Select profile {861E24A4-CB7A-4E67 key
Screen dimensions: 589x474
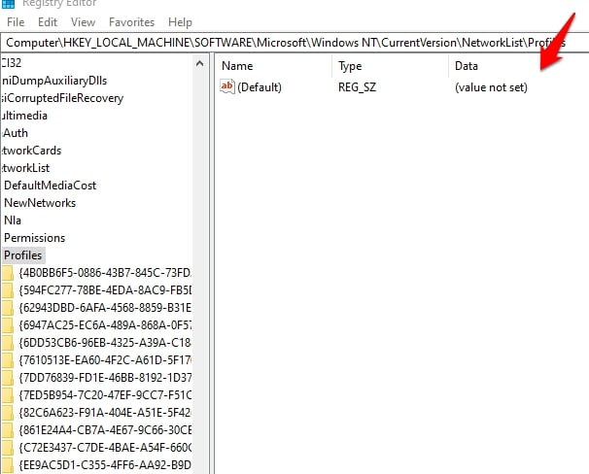click(x=105, y=429)
